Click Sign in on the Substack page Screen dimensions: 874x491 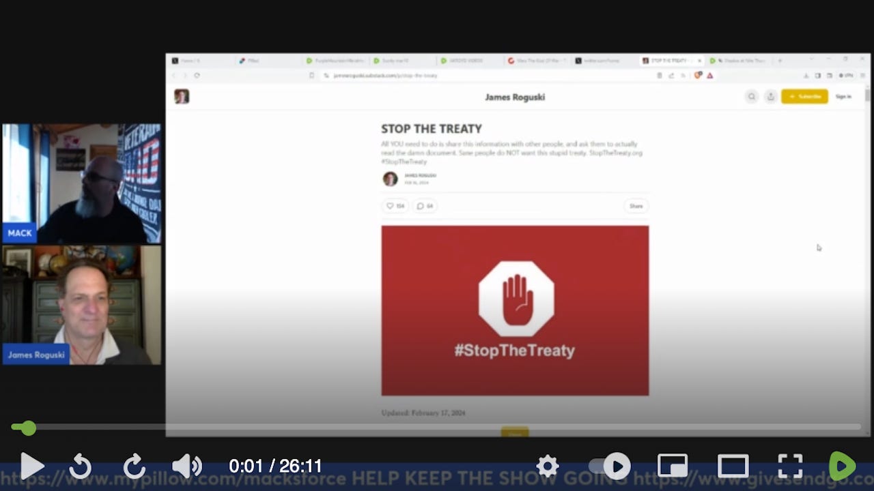(843, 97)
